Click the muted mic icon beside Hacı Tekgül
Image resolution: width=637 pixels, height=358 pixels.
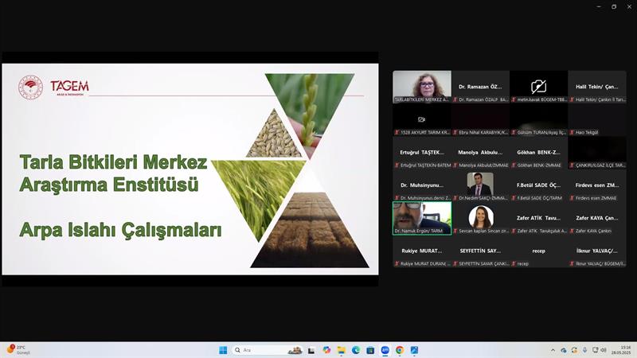[x=572, y=132]
